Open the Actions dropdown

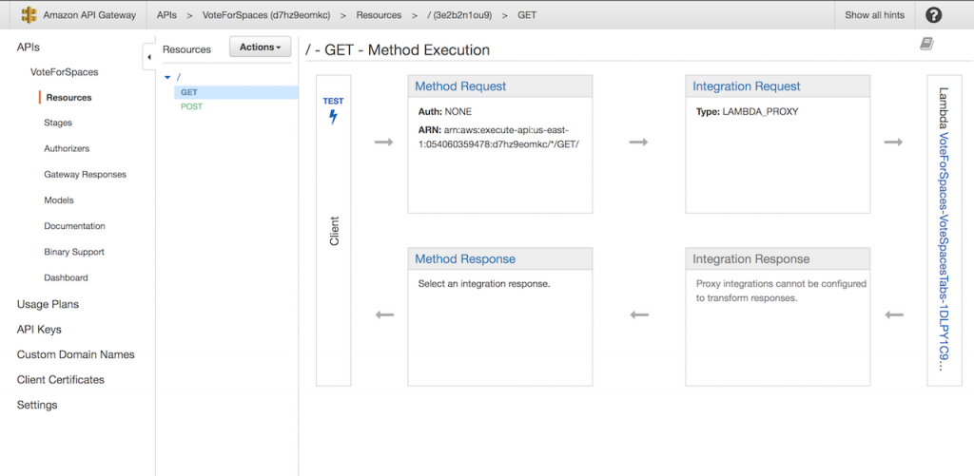(261, 48)
